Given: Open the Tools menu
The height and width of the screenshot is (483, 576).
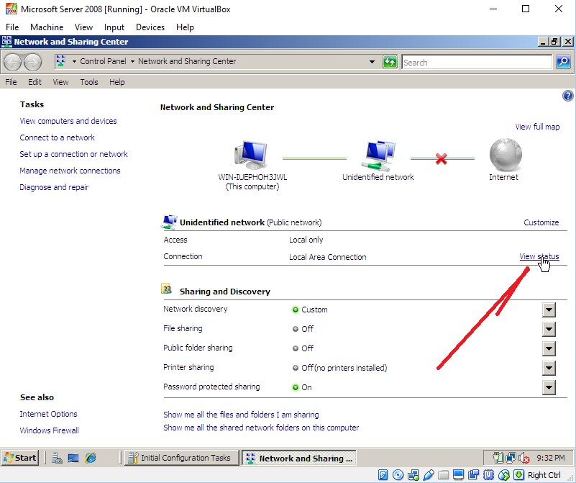Looking at the screenshot, I should pos(89,82).
